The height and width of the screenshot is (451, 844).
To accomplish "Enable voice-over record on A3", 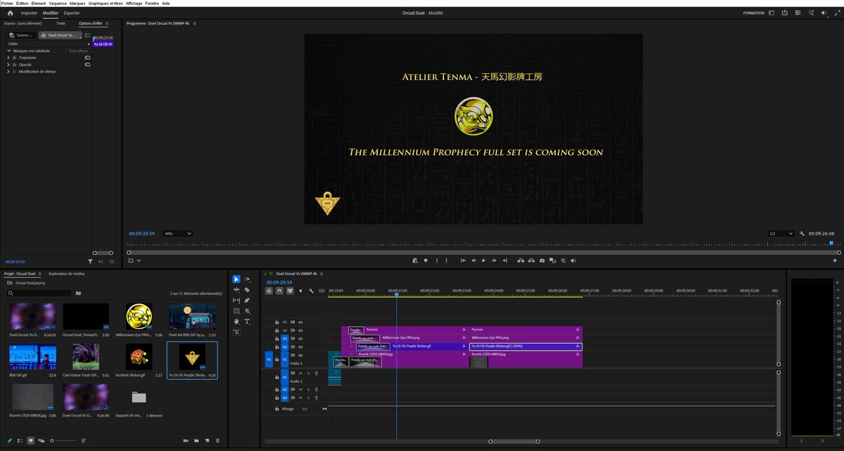I will pyautogui.click(x=316, y=398).
